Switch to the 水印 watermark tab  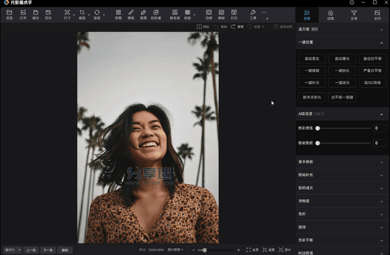[x=377, y=15]
